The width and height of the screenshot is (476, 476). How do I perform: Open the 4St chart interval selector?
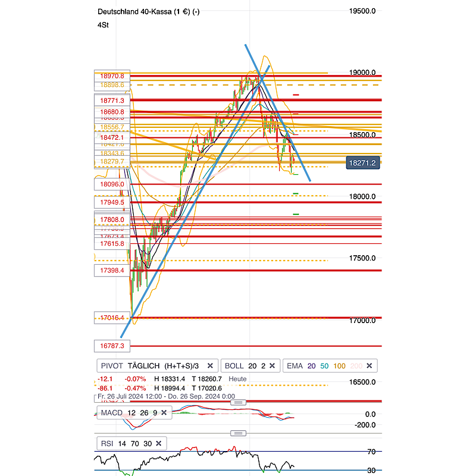pos(102,25)
